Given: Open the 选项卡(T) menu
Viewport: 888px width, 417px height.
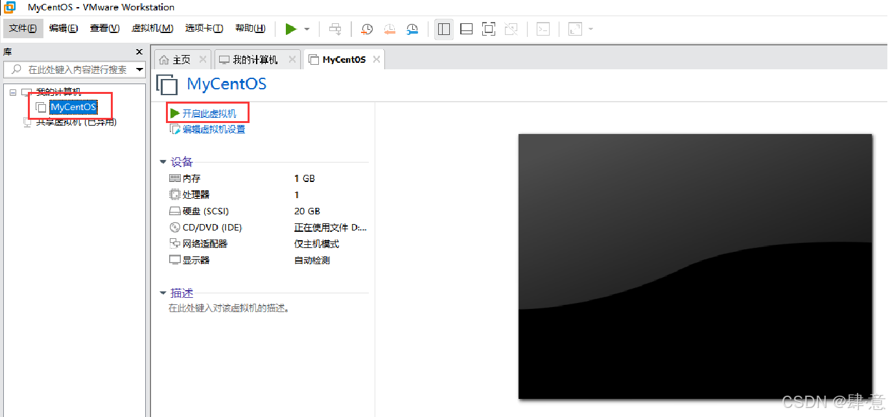Looking at the screenshot, I should coord(204,28).
